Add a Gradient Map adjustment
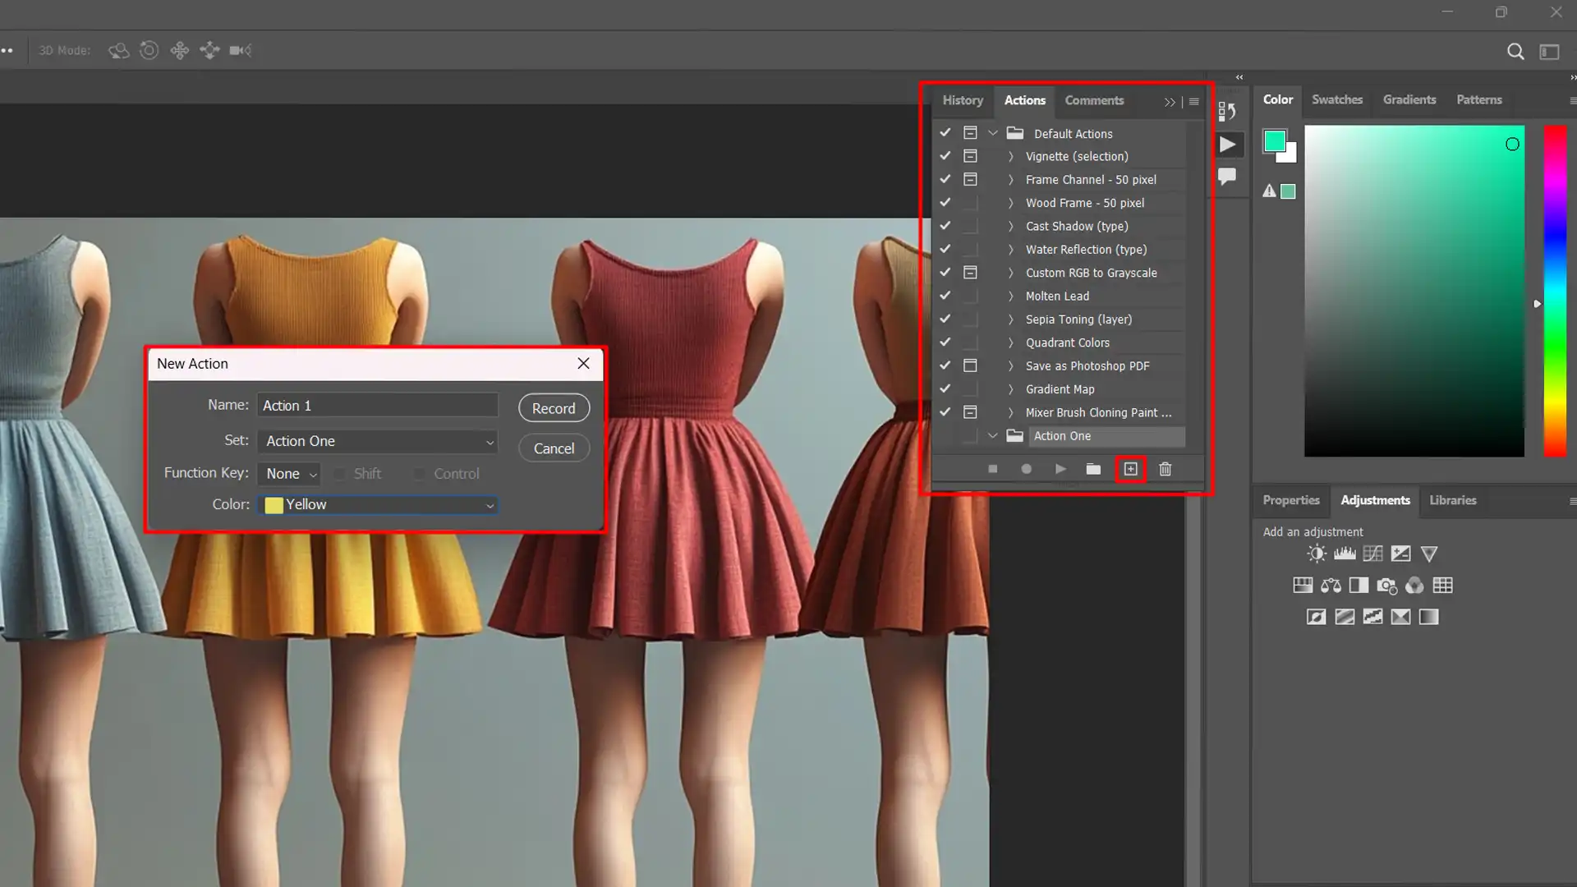Image resolution: width=1577 pixels, height=887 pixels. pos(1428,617)
